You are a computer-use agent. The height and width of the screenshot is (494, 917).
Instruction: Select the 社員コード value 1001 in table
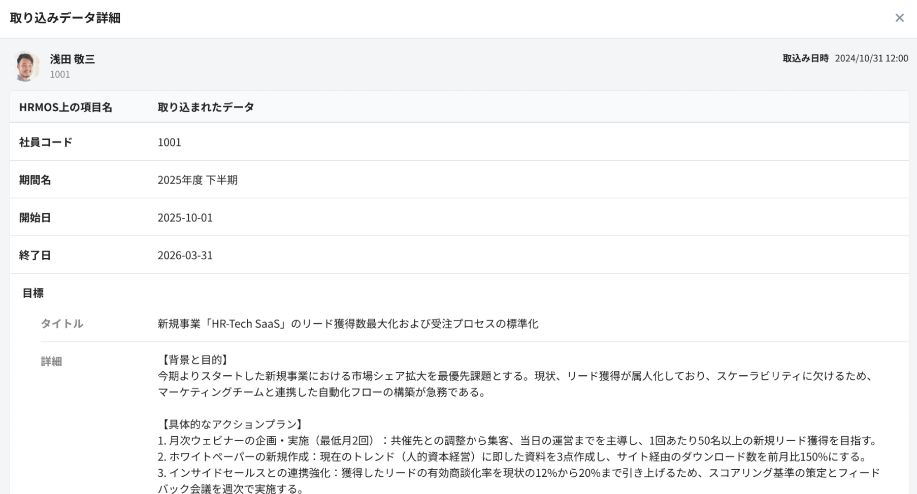pyautogui.click(x=169, y=142)
